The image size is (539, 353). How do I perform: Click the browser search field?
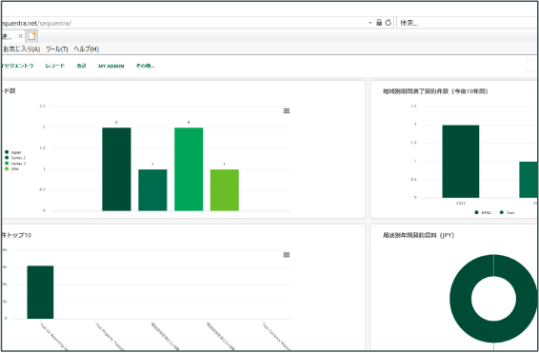click(x=468, y=23)
